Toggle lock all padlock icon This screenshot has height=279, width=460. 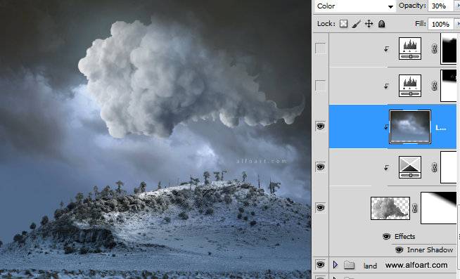tap(381, 24)
